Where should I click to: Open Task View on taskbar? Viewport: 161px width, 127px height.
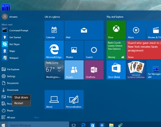(74, 125)
